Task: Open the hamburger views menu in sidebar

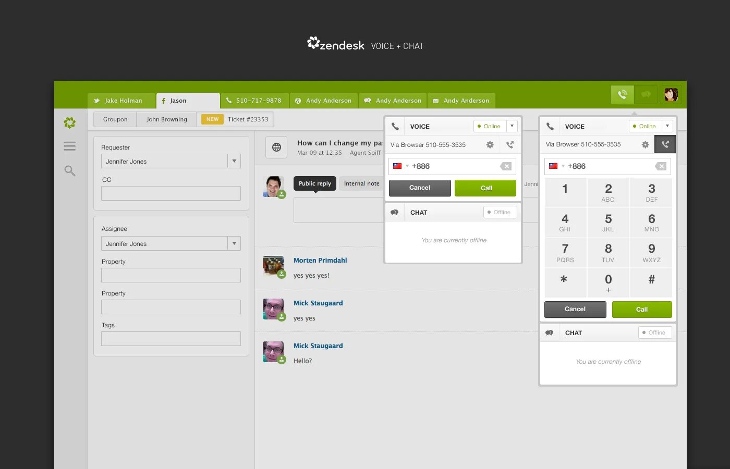Action: point(69,146)
